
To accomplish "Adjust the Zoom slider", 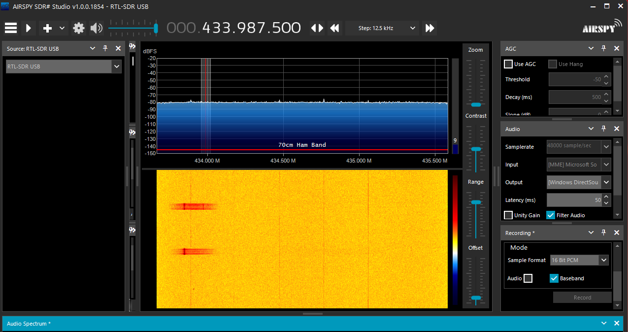I will tap(476, 104).
